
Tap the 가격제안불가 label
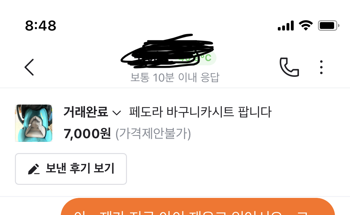click(153, 134)
